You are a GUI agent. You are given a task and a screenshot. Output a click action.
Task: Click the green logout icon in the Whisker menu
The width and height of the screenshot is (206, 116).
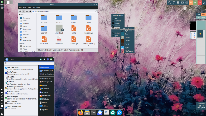(51, 59)
